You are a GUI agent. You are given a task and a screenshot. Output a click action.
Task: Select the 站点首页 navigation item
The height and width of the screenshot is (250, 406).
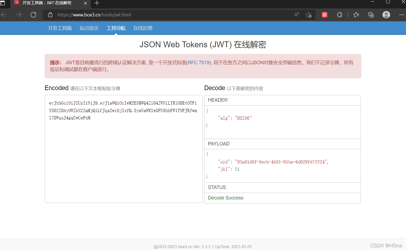89,28
